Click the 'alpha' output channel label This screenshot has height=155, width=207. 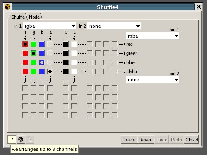click(132, 72)
